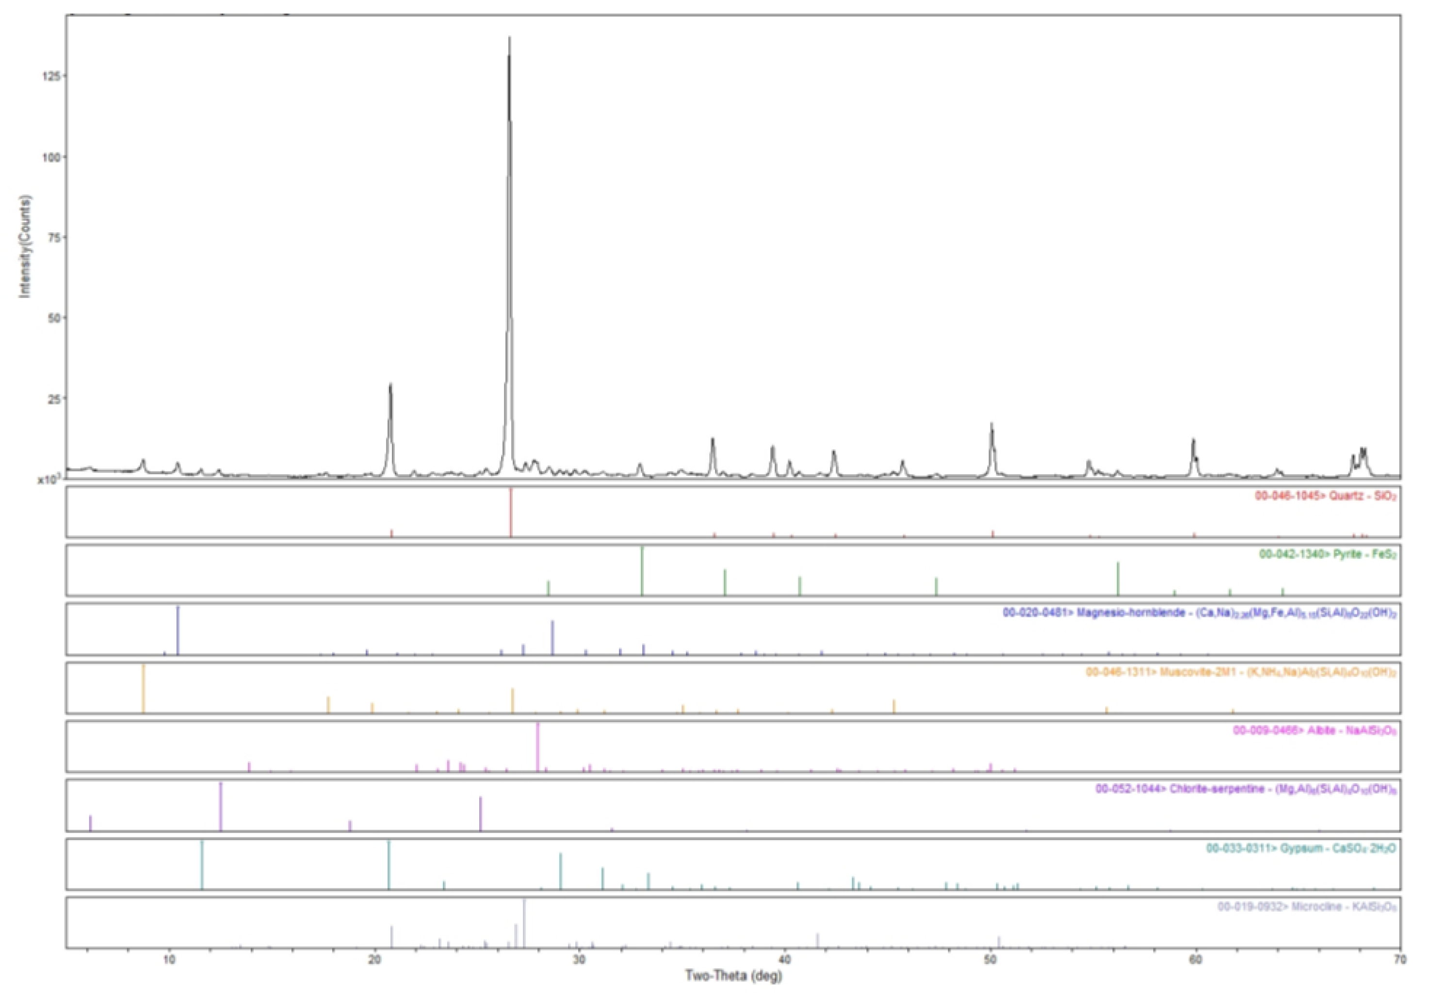
Task: Click the Two-Theta (deg) axis title
Action: [734, 976]
